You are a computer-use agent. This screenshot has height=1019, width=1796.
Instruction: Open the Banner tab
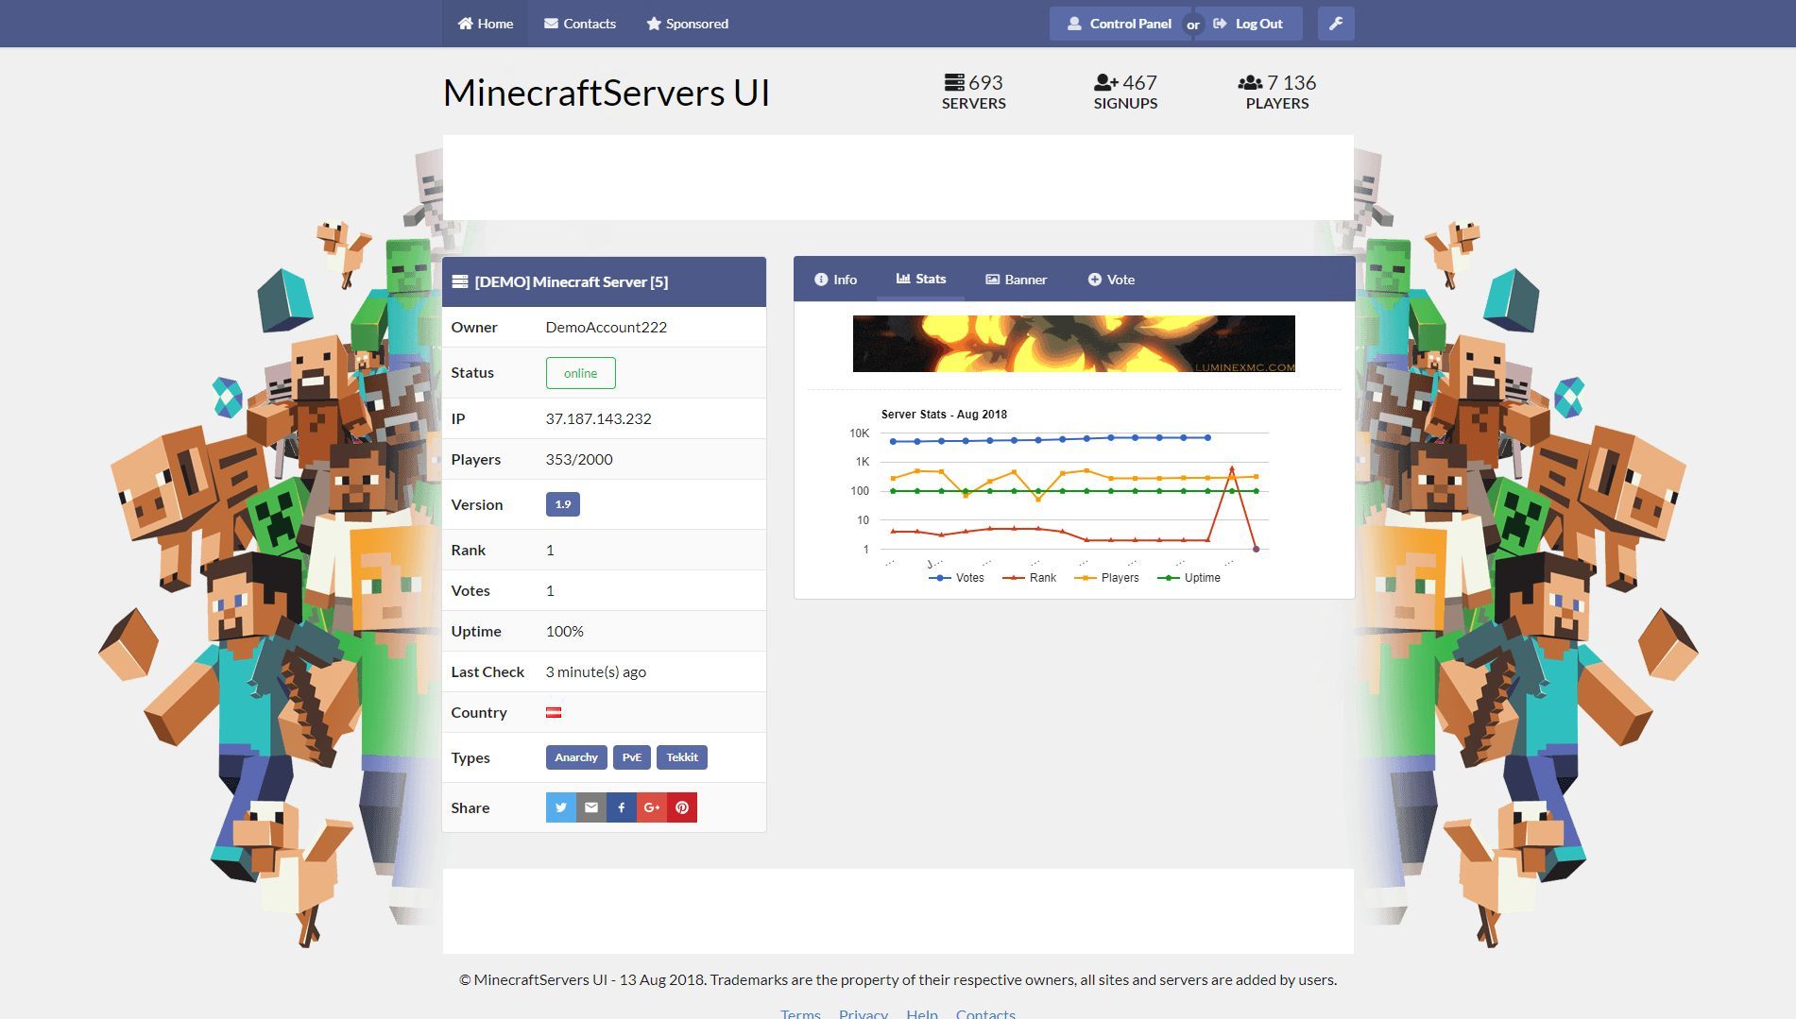[x=1017, y=280]
